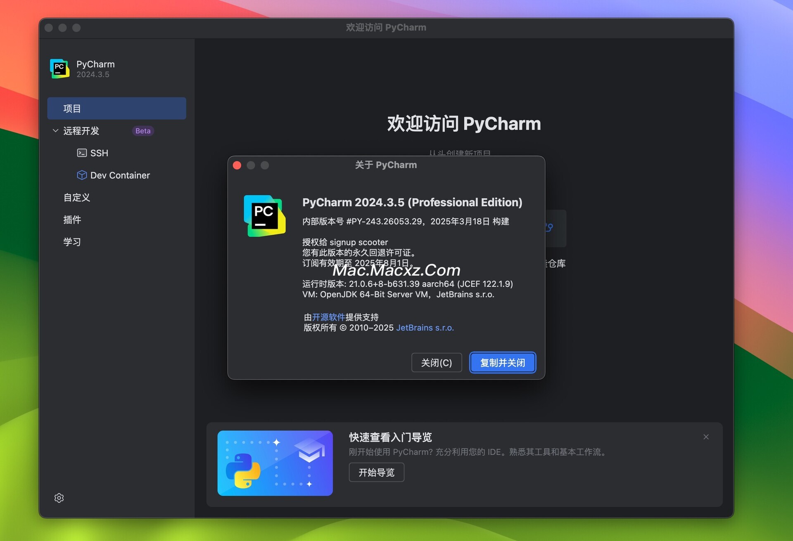The height and width of the screenshot is (541, 793).
Task: Click the PyCharm version 2024.3.5 label in sidebar
Action: [93, 75]
